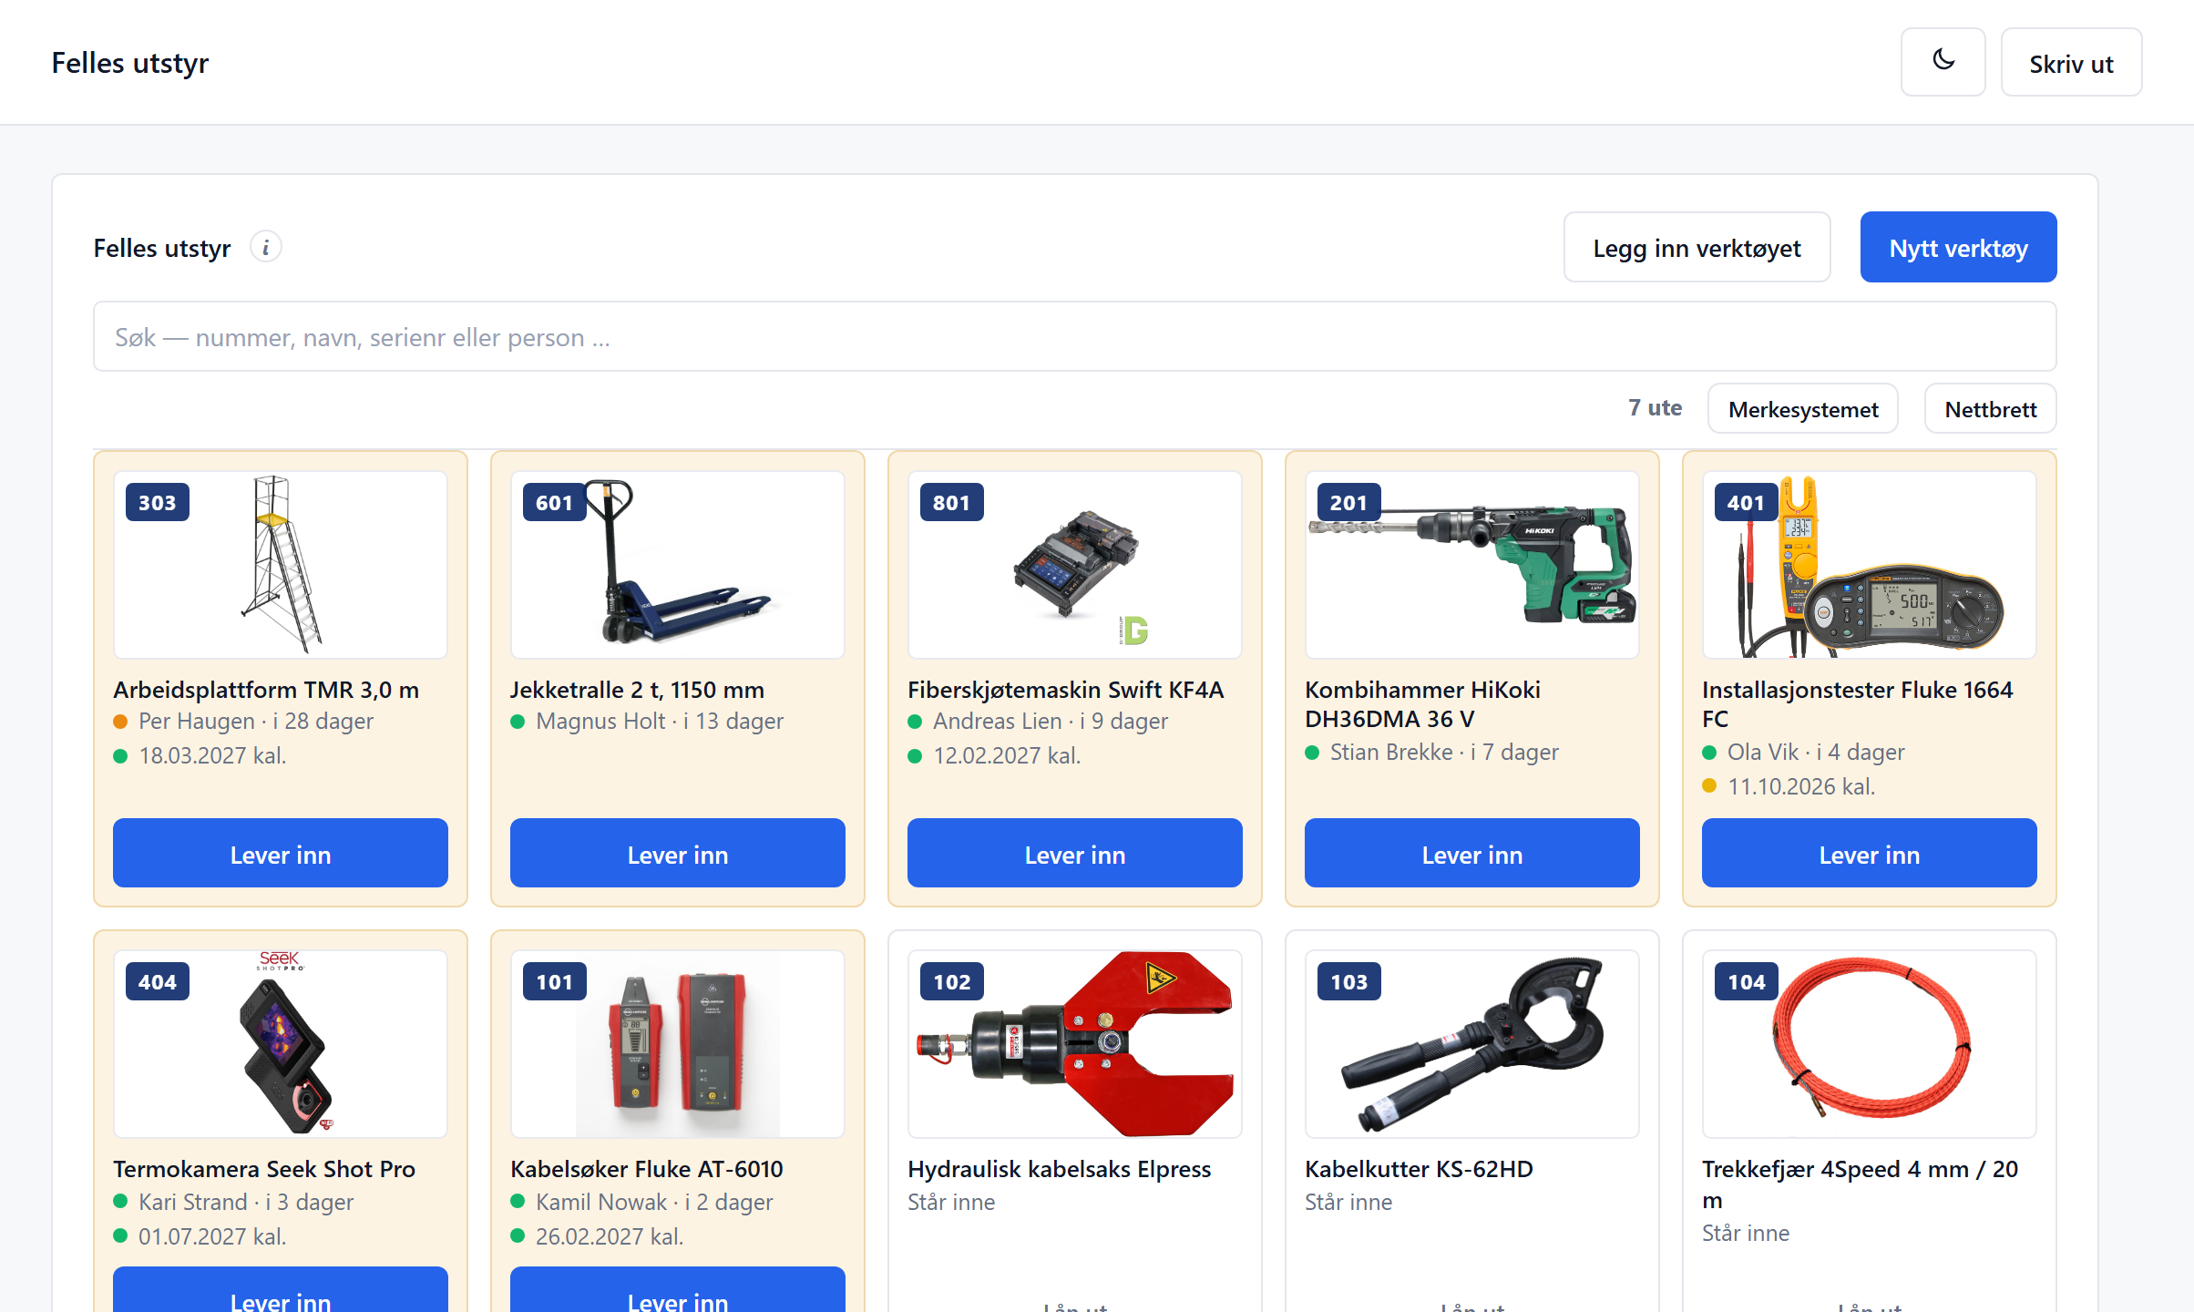
Task: Click number badge 103
Action: [x=1349, y=981]
